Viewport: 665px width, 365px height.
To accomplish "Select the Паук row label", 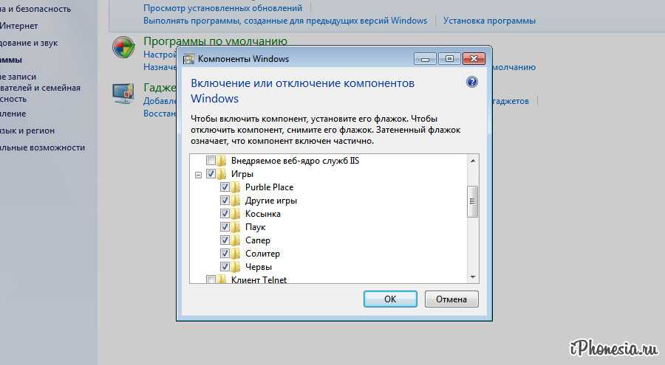I will click(x=256, y=227).
